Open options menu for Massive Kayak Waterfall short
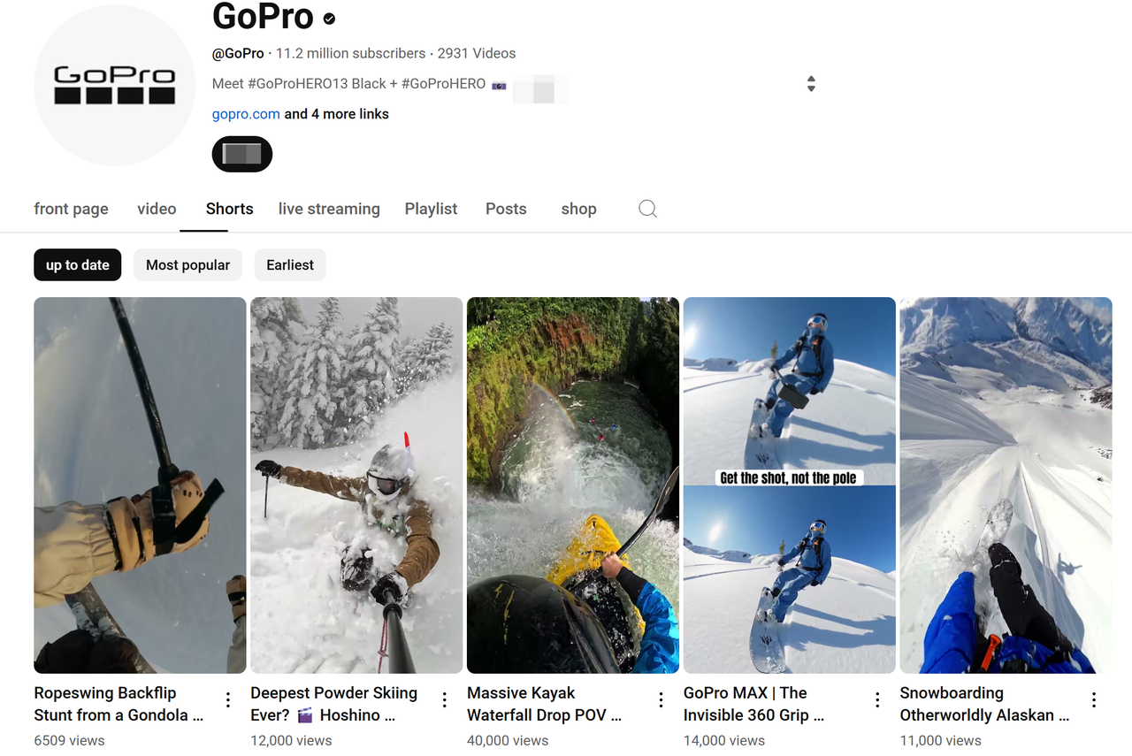This screenshot has width=1132, height=756. coord(660,699)
